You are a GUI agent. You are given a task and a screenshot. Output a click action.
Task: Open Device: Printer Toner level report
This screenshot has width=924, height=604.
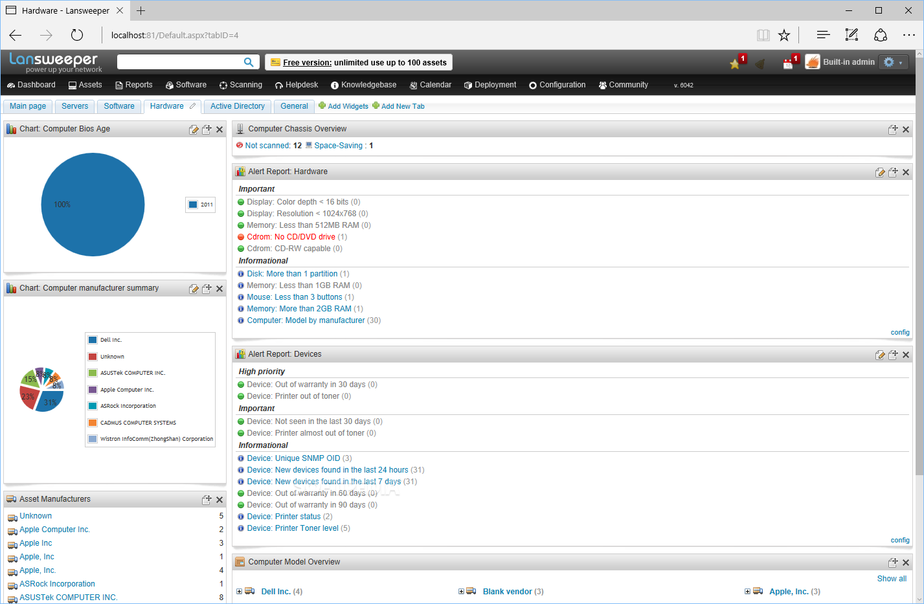[293, 528]
